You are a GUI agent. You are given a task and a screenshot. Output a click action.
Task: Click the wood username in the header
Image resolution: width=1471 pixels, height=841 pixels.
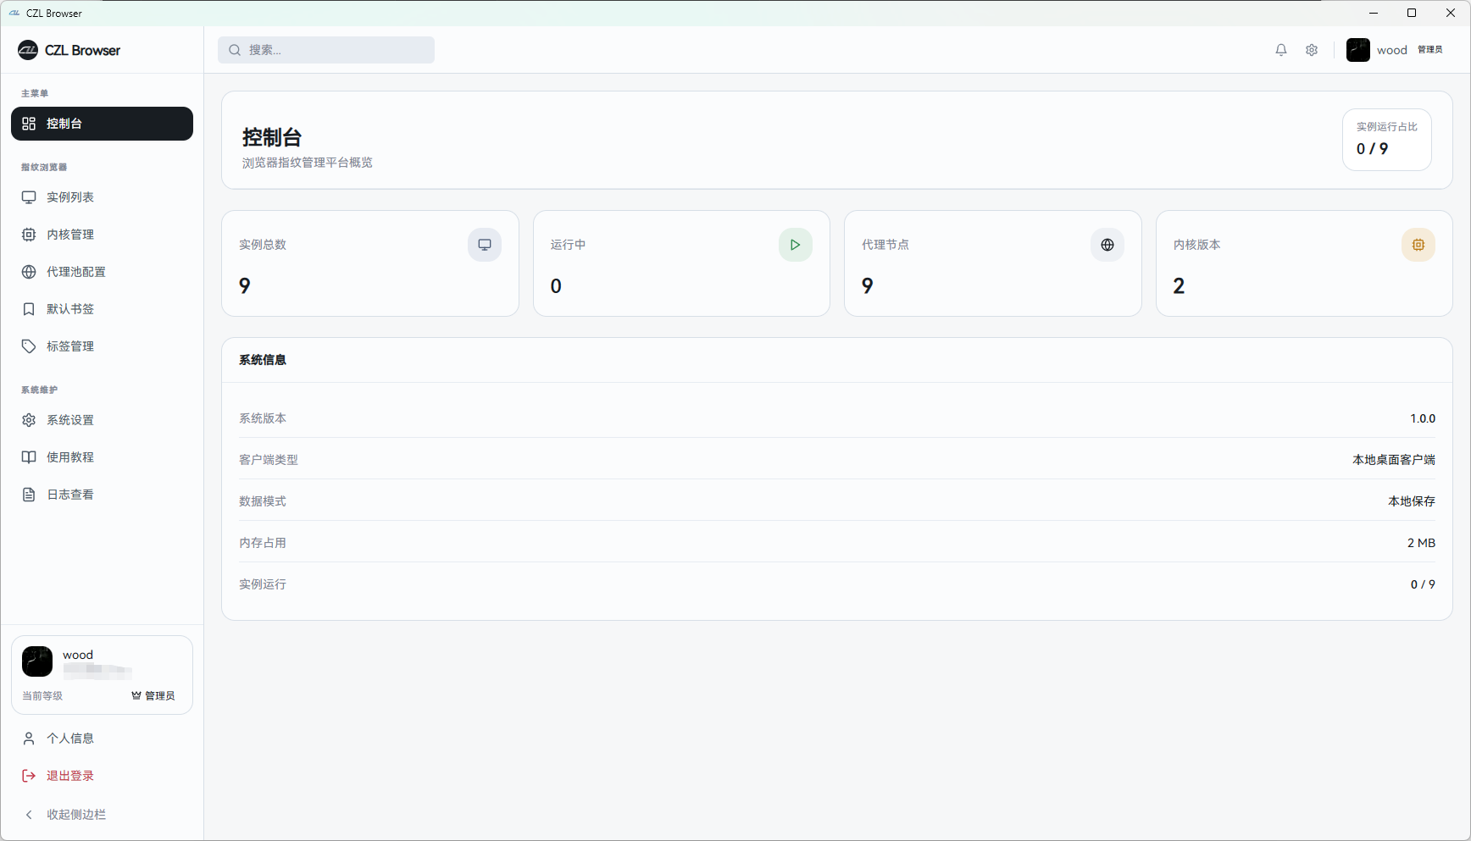pos(1392,50)
